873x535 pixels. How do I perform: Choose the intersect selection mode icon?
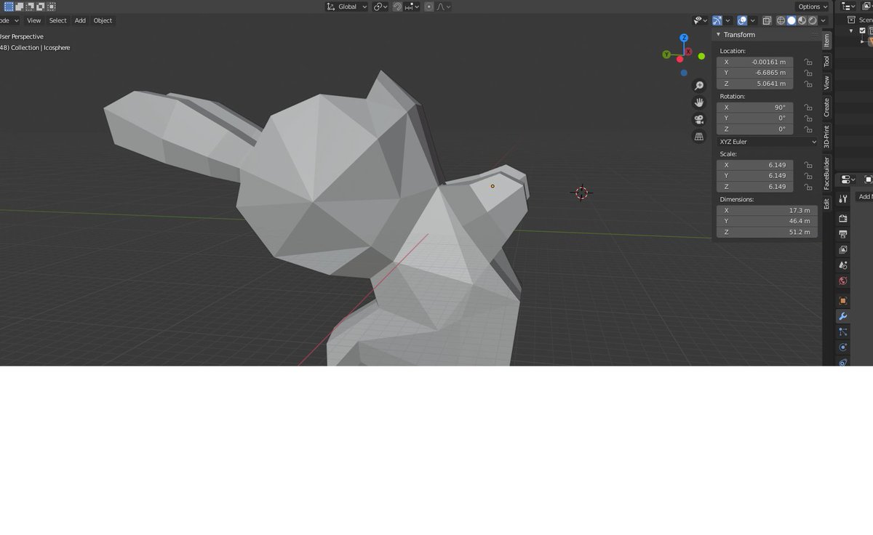tap(52, 7)
